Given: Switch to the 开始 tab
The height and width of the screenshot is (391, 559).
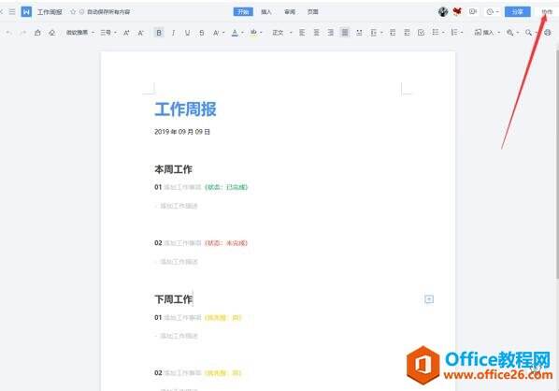Looking at the screenshot, I should [x=243, y=12].
